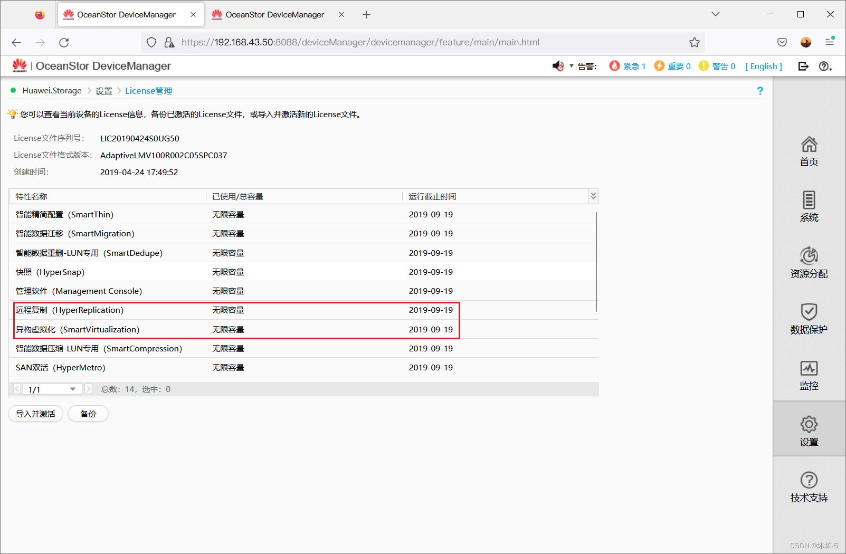Select the 快照 (HyperSnap) row
The image size is (846, 554).
pyautogui.click(x=303, y=272)
